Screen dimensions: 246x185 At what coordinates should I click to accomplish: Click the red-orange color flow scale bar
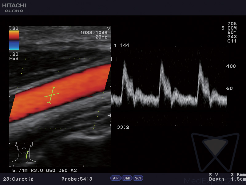tap(14, 35)
